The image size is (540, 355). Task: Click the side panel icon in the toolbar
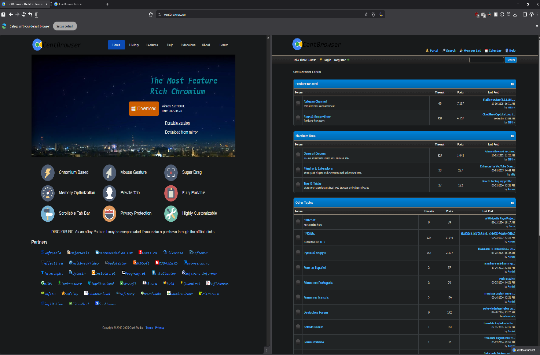(x=525, y=15)
